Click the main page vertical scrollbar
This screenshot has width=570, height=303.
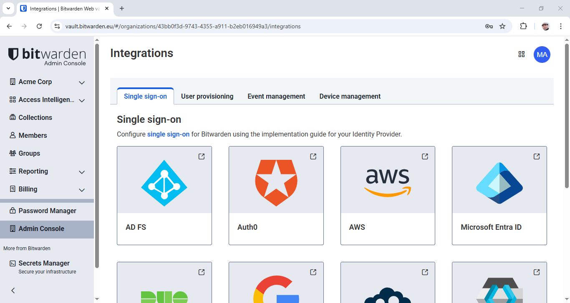click(567, 116)
